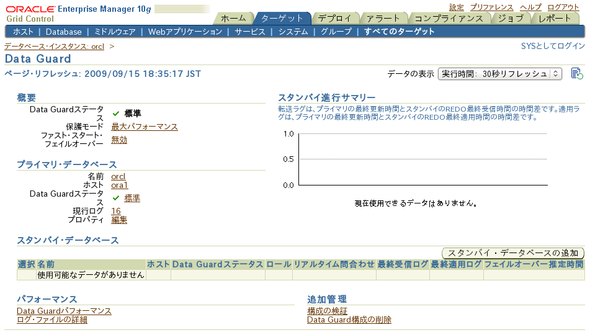Click the ロール column header
This screenshot has height=335, width=590.
(279, 264)
